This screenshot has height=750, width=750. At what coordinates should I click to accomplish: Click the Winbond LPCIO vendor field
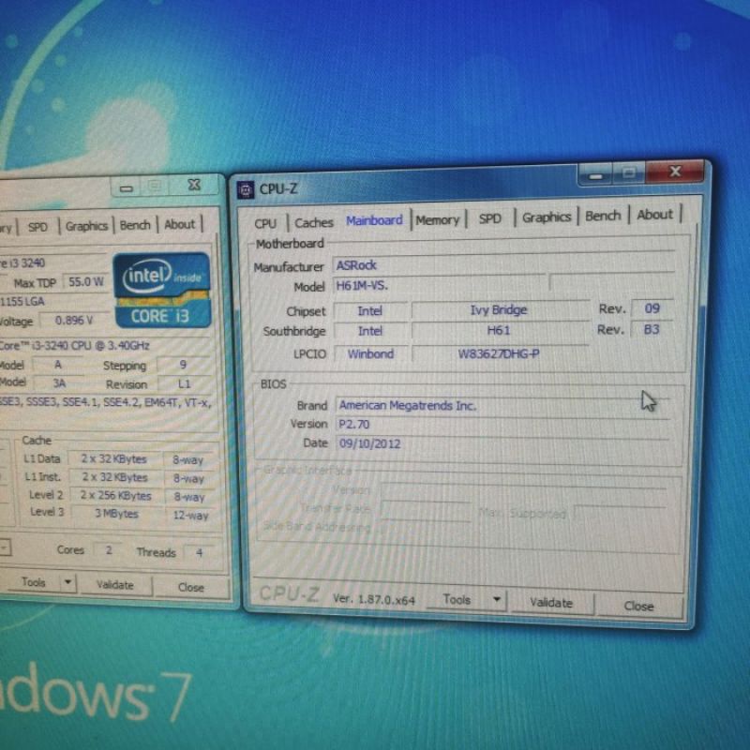[x=370, y=354]
